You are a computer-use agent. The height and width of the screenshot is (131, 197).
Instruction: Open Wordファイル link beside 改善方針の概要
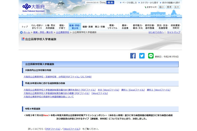tap(100, 93)
